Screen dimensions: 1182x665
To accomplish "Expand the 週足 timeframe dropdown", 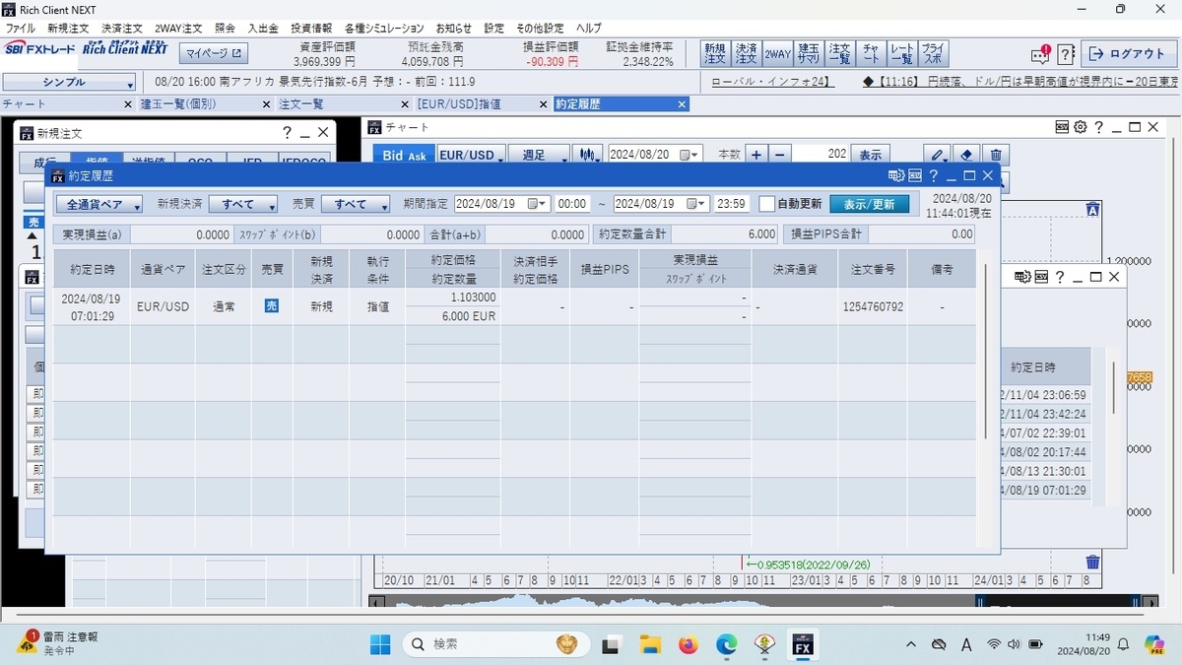I will [x=539, y=155].
